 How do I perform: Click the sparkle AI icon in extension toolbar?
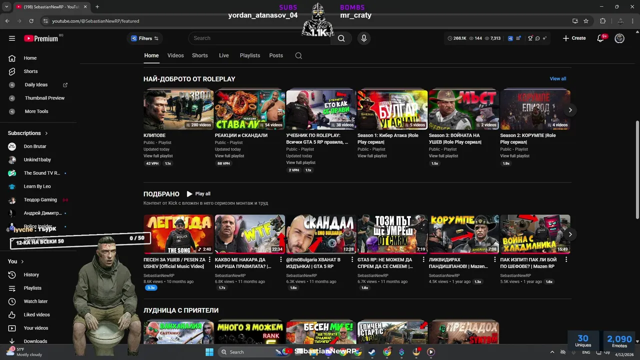(x=544, y=38)
